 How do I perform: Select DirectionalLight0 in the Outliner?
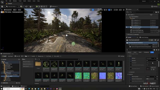point(136,29)
